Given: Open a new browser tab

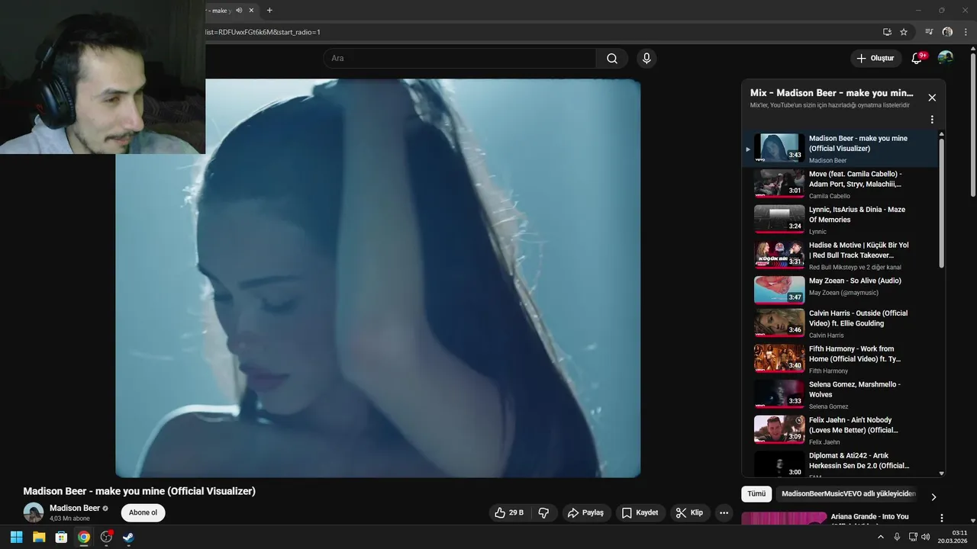Looking at the screenshot, I should (x=269, y=11).
